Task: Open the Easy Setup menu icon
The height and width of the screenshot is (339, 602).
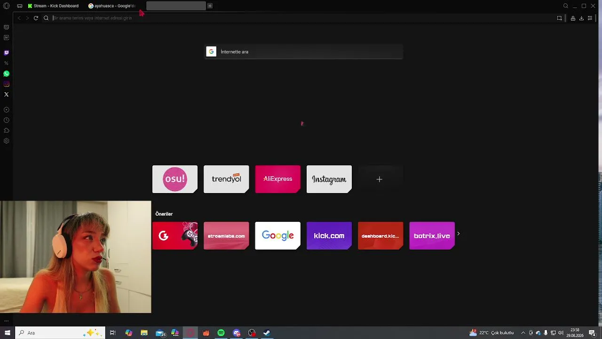Action: tap(590, 18)
